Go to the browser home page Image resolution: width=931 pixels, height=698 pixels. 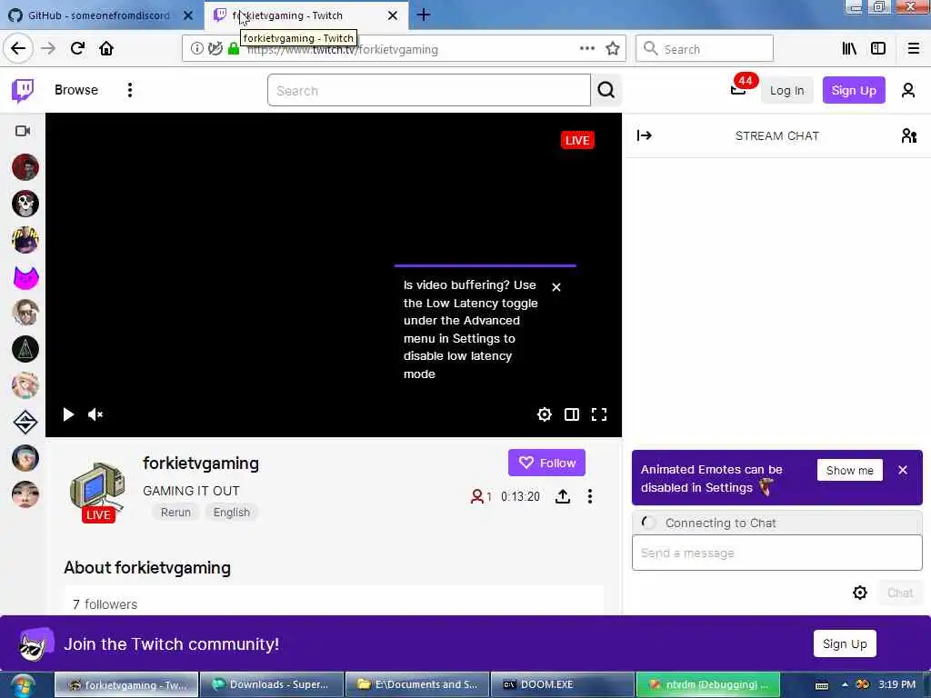point(106,49)
